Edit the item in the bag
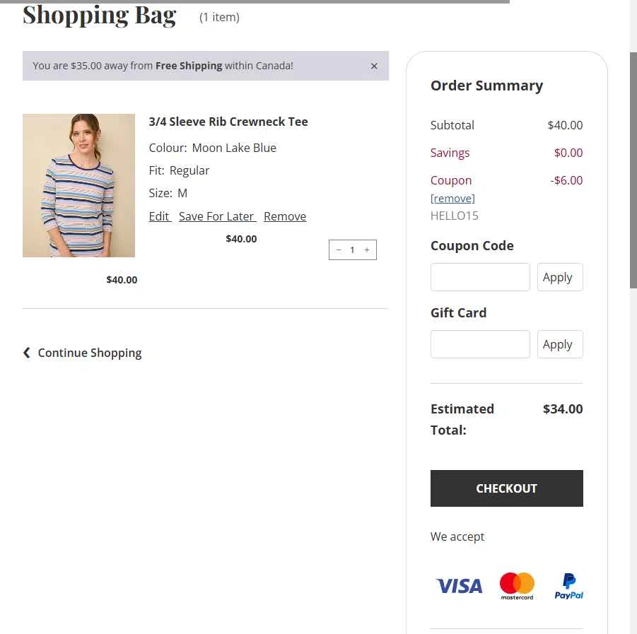Screen dimensions: 637x634 tap(159, 216)
